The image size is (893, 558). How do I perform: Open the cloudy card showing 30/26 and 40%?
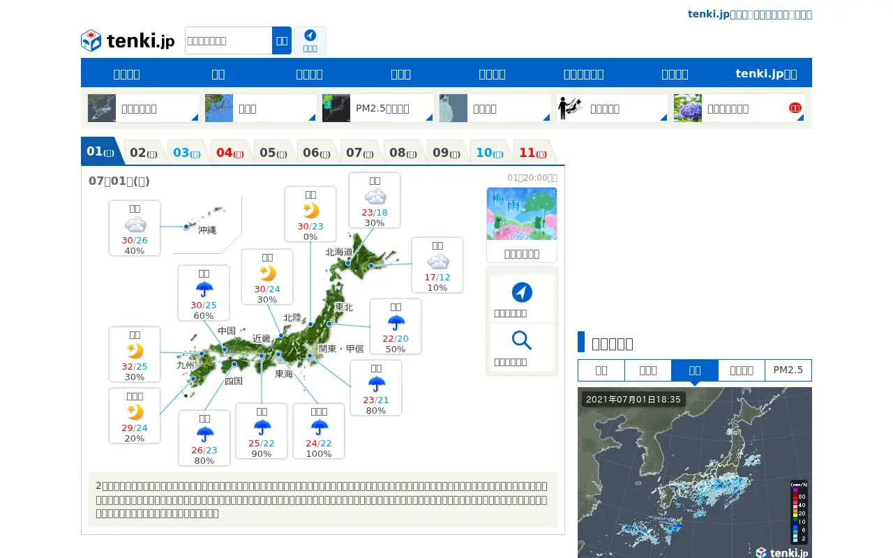pyautogui.click(x=135, y=228)
